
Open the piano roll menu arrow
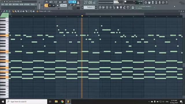tap(1, 11)
